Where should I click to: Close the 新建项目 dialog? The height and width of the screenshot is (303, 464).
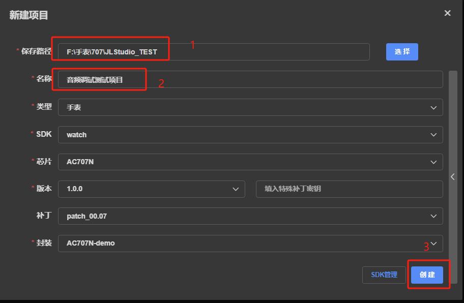(x=447, y=13)
